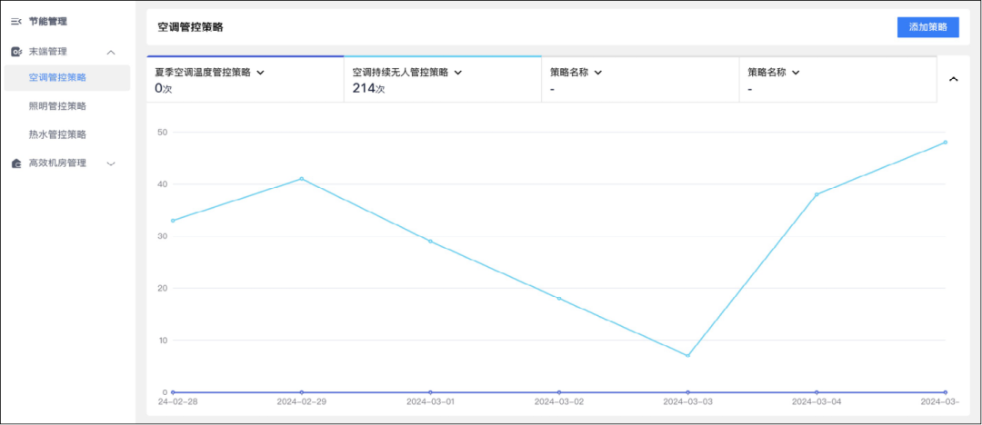The image size is (982, 425).
Task: Click dark blue zero-line point at 2024-03-01
Action: [430, 392]
